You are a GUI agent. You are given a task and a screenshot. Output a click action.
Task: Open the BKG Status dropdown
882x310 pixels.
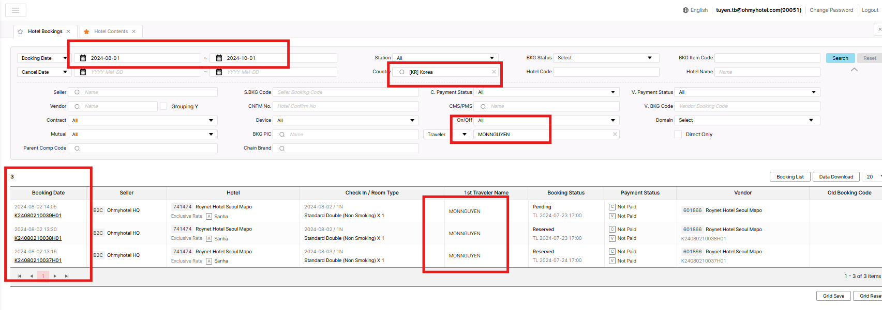tap(606, 58)
